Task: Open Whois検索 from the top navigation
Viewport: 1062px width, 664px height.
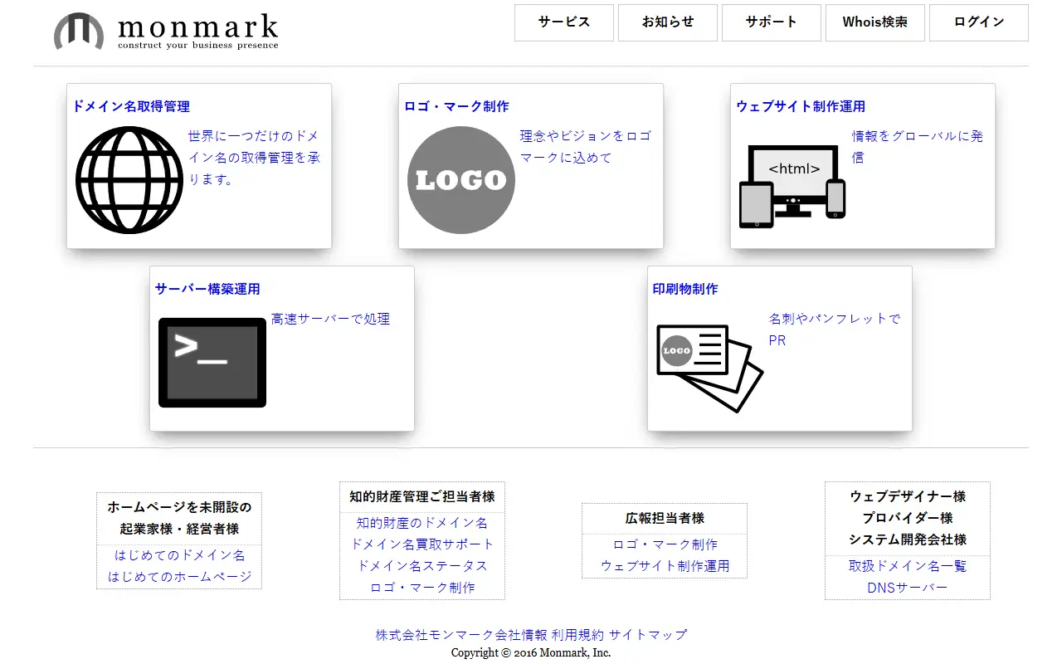Action: coord(875,22)
